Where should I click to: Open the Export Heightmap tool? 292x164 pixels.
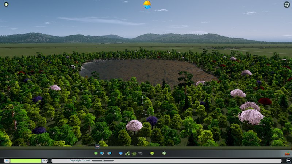[108, 153]
